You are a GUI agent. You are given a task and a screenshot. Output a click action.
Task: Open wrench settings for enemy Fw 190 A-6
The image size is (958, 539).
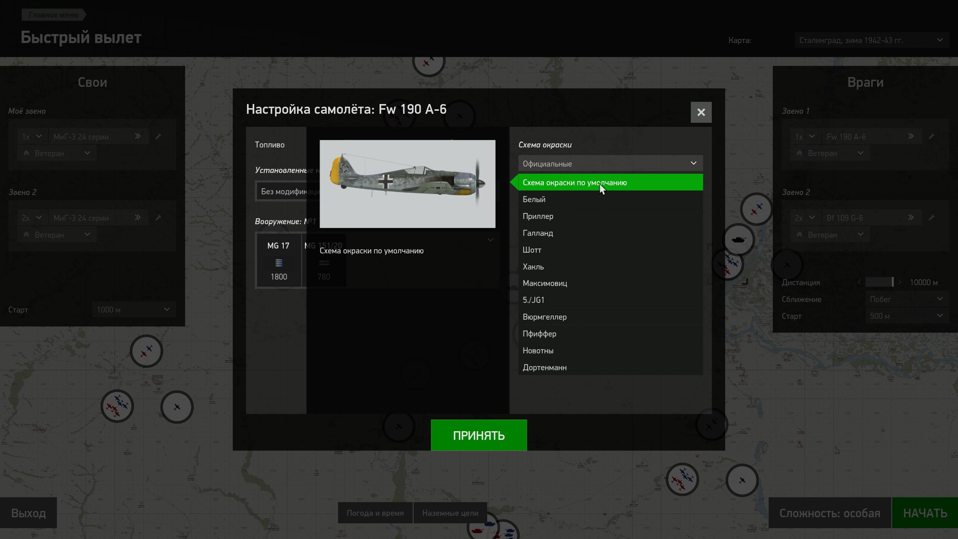click(932, 136)
